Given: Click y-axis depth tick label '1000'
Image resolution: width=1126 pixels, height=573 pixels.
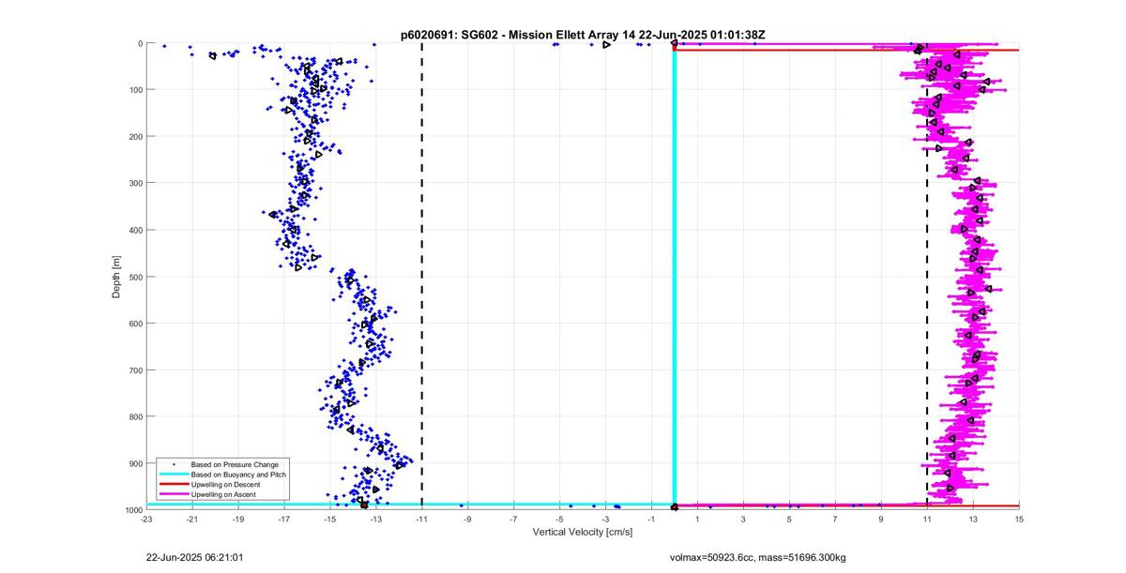Looking at the screenshot, I should pyautogui.click(x=133, y=509).
